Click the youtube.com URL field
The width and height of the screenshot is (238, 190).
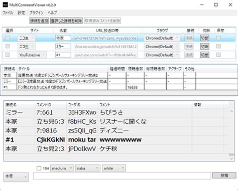pyautogui.click(x=106, y=55)
